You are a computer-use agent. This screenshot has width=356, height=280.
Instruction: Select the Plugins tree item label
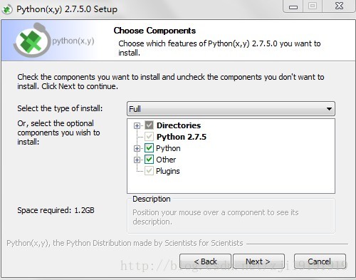point(168,171)
